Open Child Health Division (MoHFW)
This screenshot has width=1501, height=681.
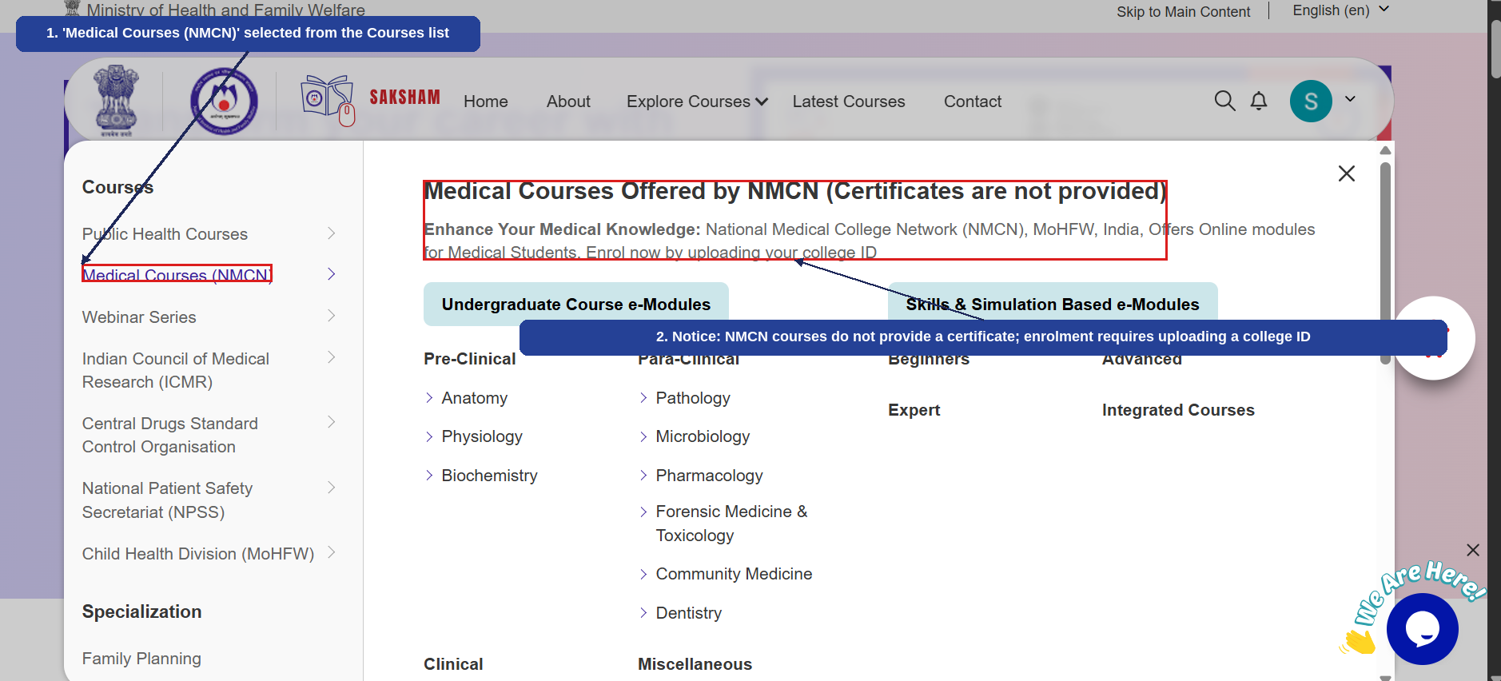(x=198, y=554)
